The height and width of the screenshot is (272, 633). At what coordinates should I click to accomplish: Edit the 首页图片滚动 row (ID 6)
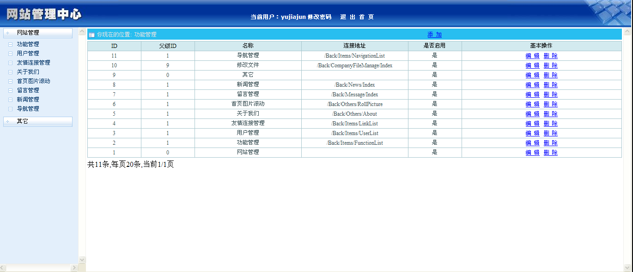click(x=532, y=104)
